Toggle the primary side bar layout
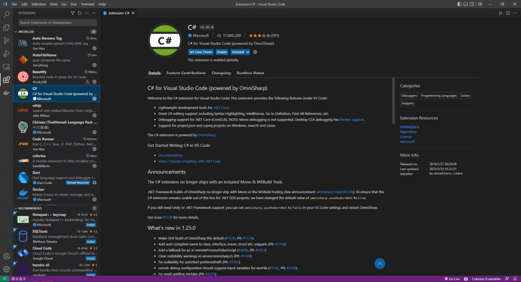 tap(459, 4)
